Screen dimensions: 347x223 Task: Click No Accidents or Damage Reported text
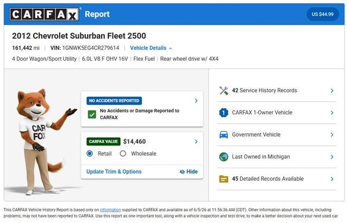pyautogui.click(x=139, y=114)
